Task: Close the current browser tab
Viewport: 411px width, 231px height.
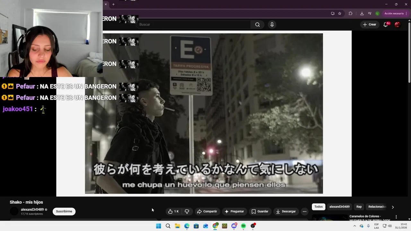Action: pos(106,4)
